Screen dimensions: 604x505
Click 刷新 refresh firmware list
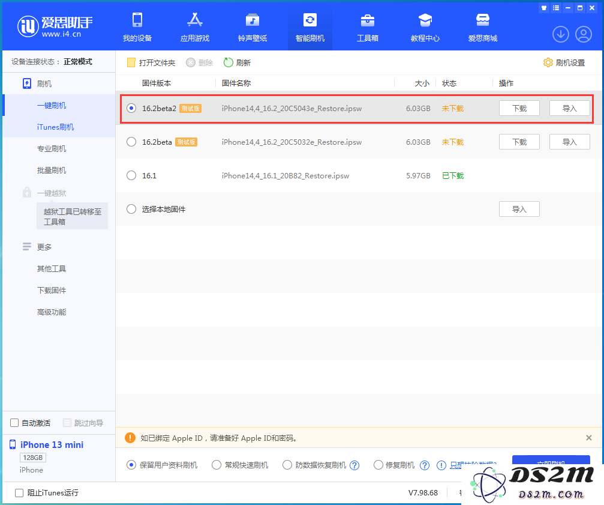[x=238, y=62]
